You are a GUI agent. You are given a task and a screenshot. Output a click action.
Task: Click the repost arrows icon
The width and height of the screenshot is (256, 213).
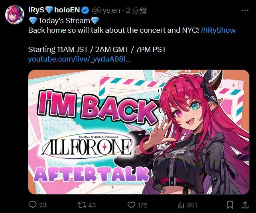(82, 205)
